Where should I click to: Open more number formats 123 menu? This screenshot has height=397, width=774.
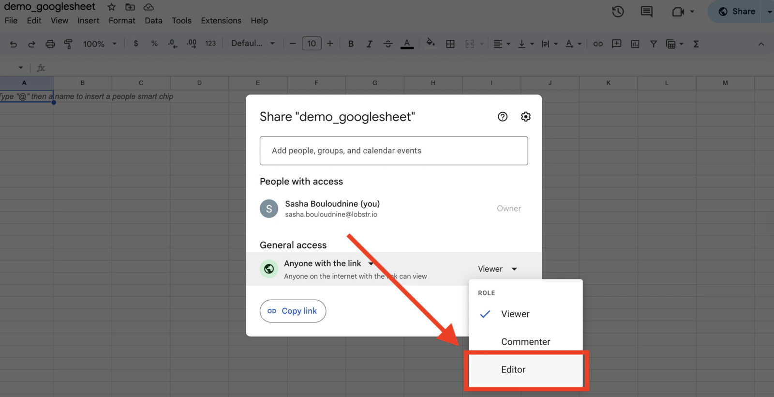pos(210,44)
